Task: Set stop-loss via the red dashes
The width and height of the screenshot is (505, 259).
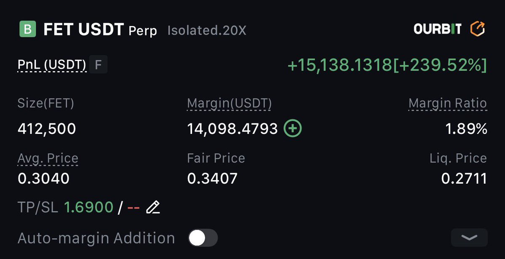Action: point(134,207)
